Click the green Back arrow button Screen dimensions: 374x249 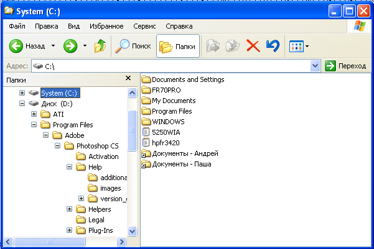click(x=16, y=46)
